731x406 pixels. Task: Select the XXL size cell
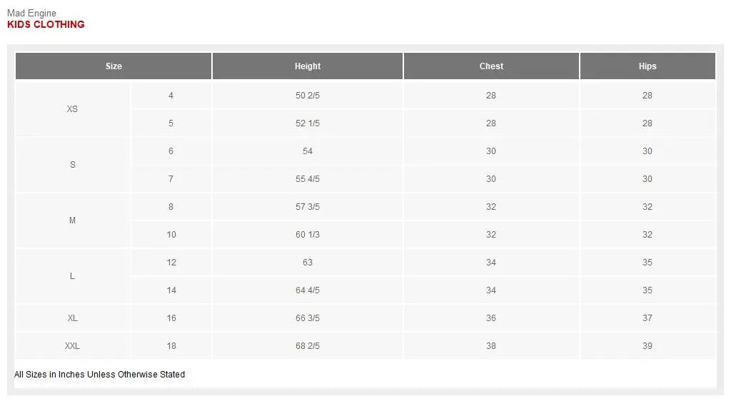tap(72, 346)
